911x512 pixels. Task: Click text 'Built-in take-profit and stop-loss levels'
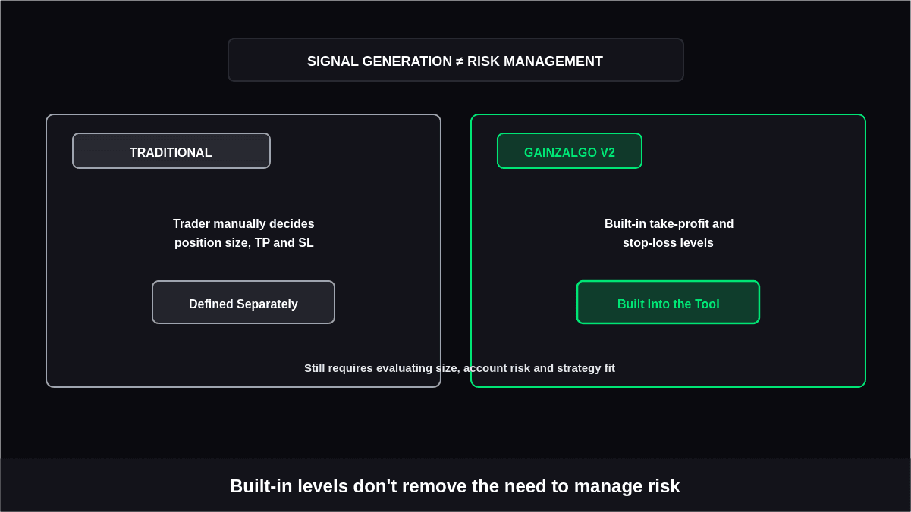point(668,233)
